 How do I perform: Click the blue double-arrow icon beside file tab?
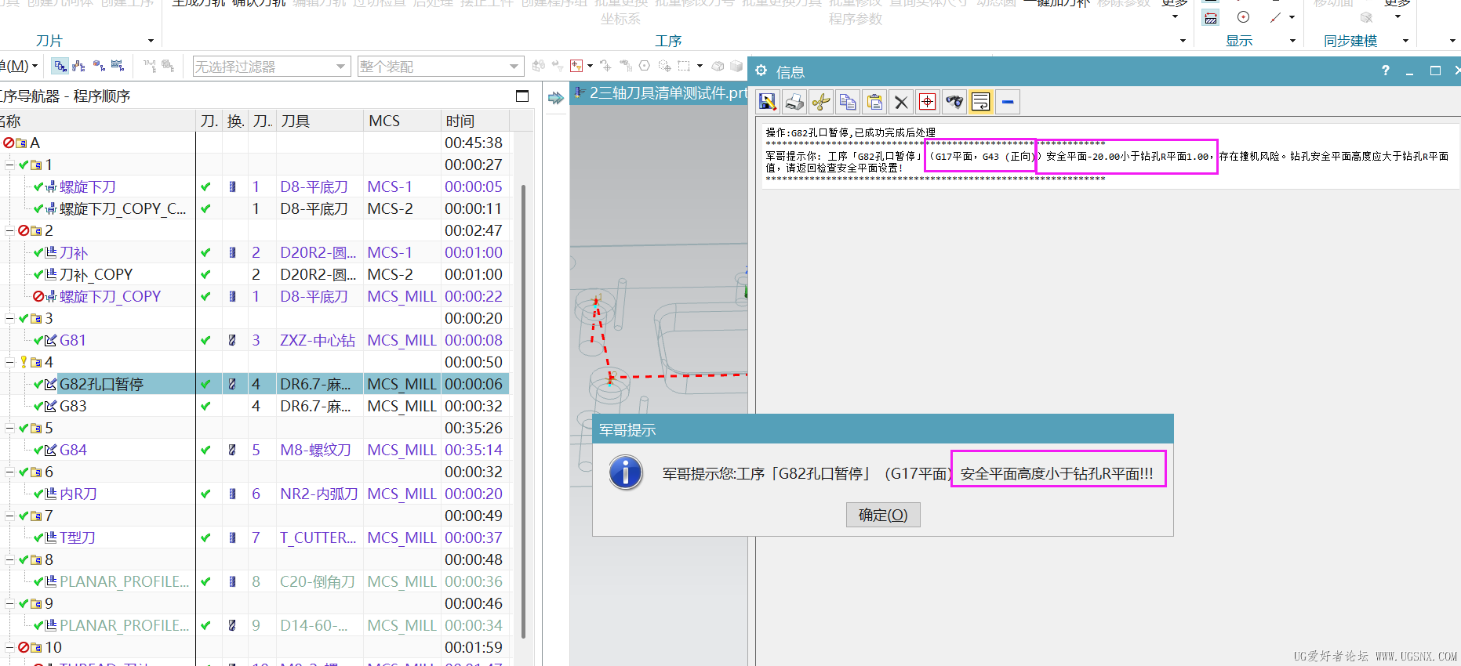[556, 98]
